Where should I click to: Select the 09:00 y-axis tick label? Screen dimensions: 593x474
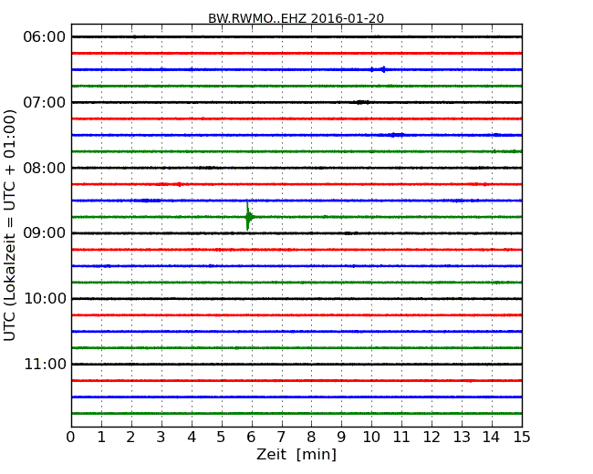(45, 233)
